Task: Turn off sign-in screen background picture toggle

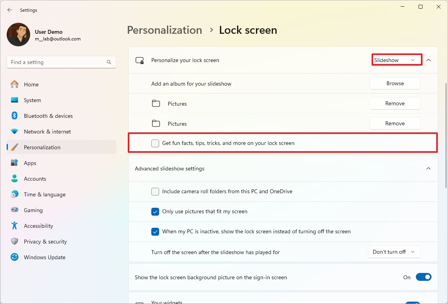Action: (x=423, y=277)
